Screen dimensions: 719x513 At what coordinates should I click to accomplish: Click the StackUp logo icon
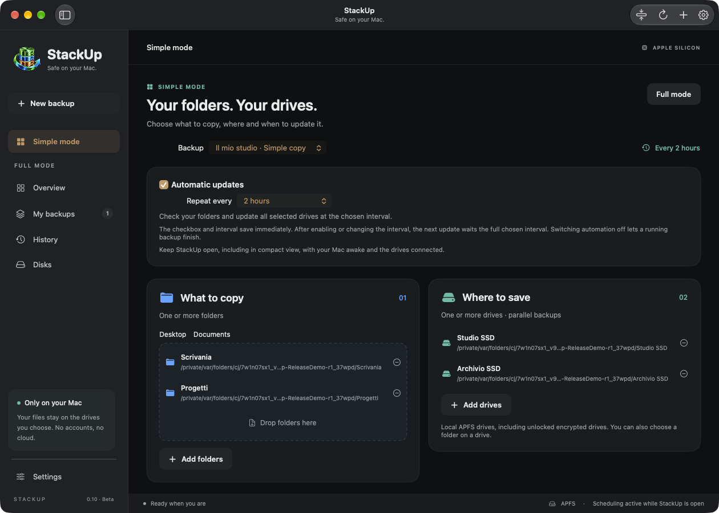point(27,59)
